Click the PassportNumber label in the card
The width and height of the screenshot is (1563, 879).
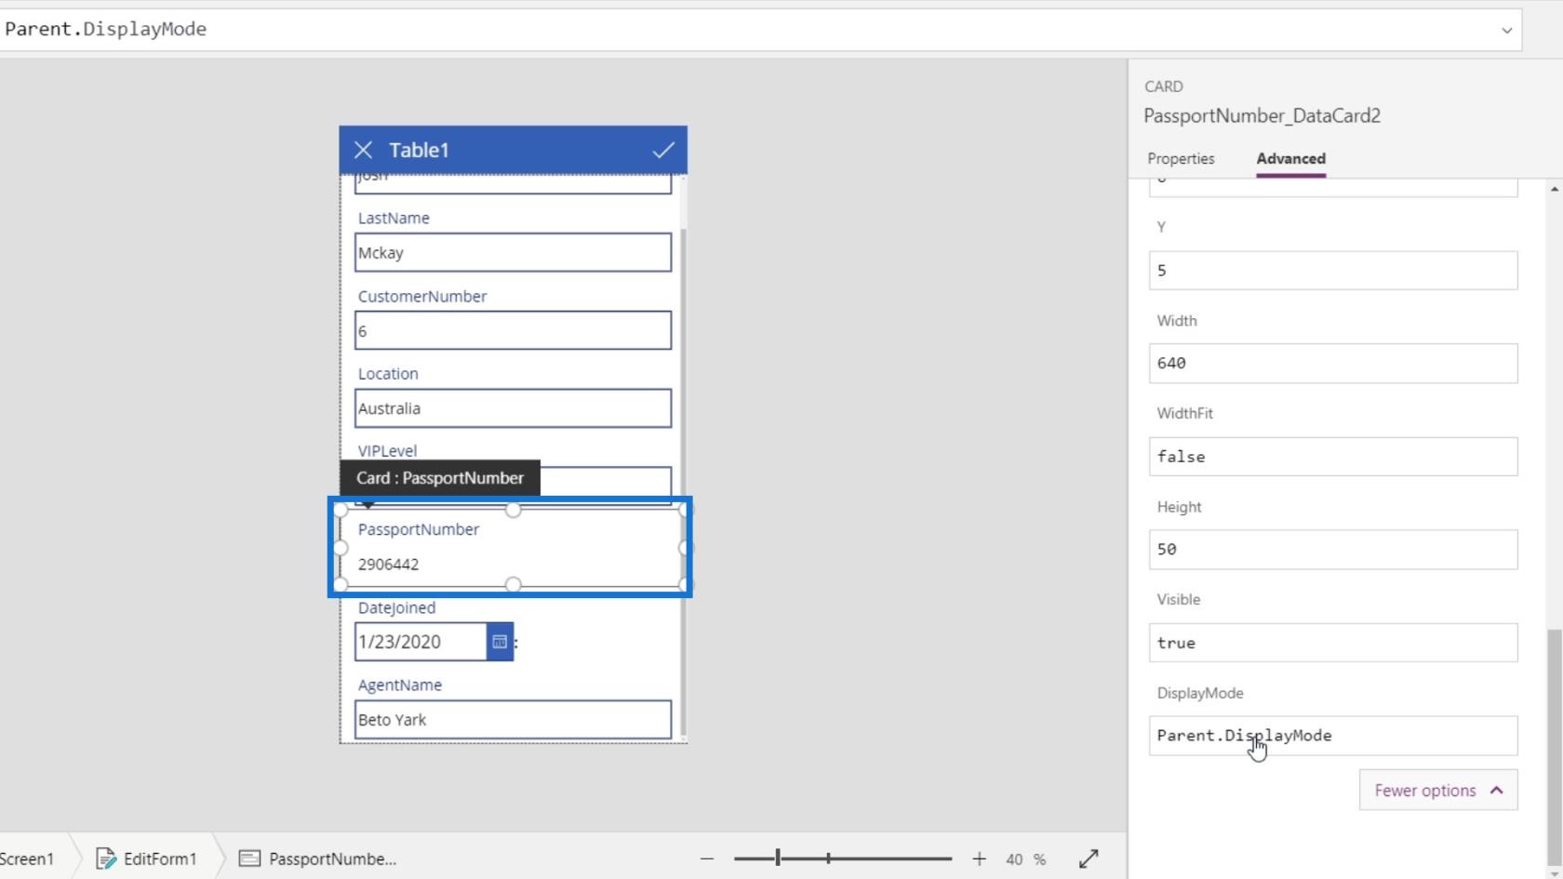(418, 529)
